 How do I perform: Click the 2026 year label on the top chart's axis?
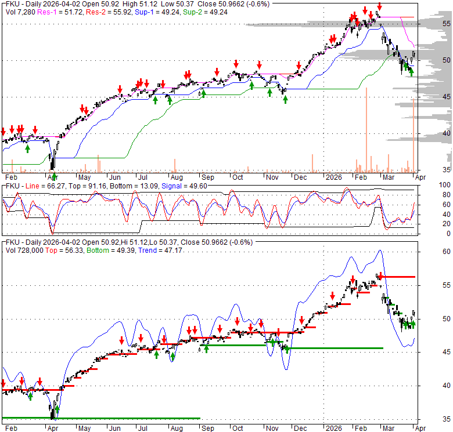pyautogui.click(x=333, y=177)
